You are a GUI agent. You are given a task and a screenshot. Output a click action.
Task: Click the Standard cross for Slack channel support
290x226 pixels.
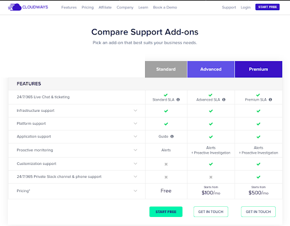point(166,177)
